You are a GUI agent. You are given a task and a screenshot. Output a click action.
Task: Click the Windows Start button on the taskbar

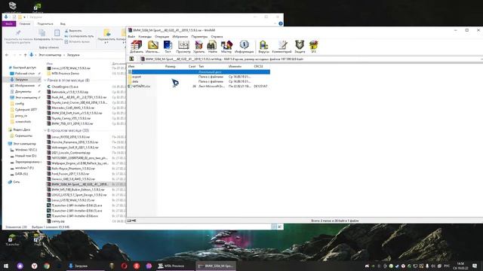[x=5, y=266]
